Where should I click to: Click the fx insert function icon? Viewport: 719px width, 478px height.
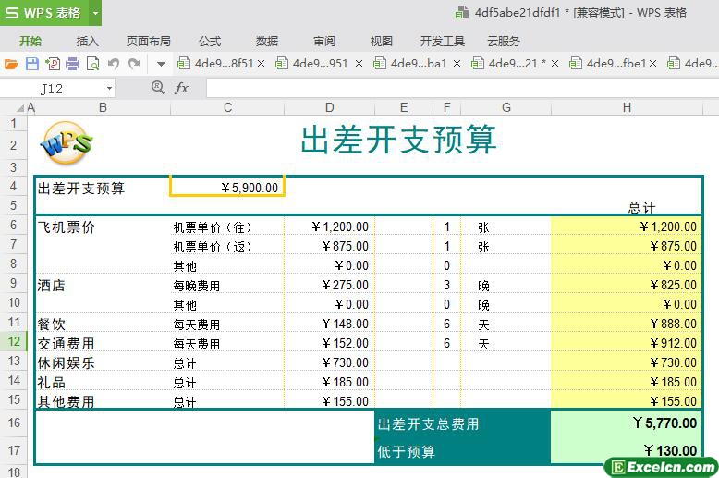pyautogui.click(x=182, y=88)
